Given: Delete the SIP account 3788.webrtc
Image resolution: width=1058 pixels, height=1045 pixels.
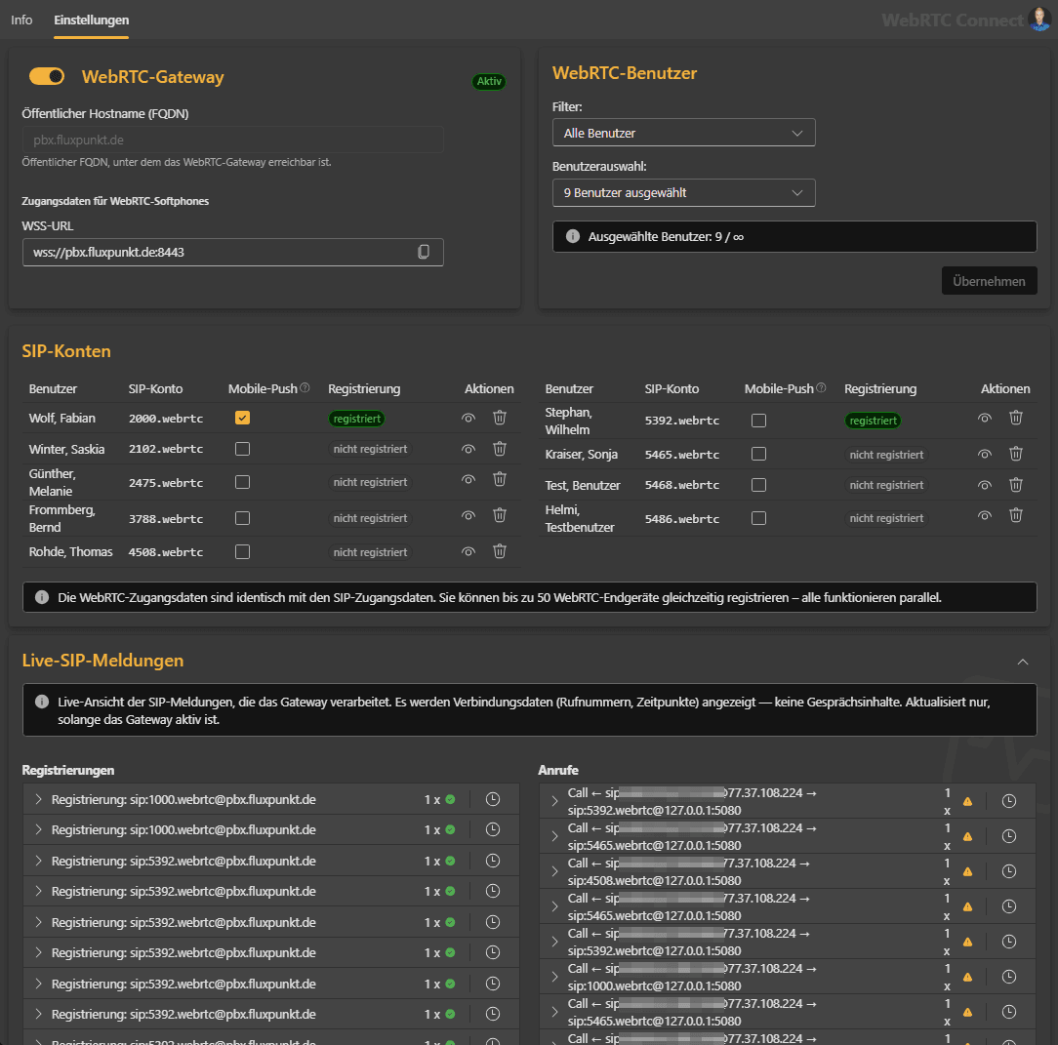Looking at the screenshot, I should [x=500, y=515].
